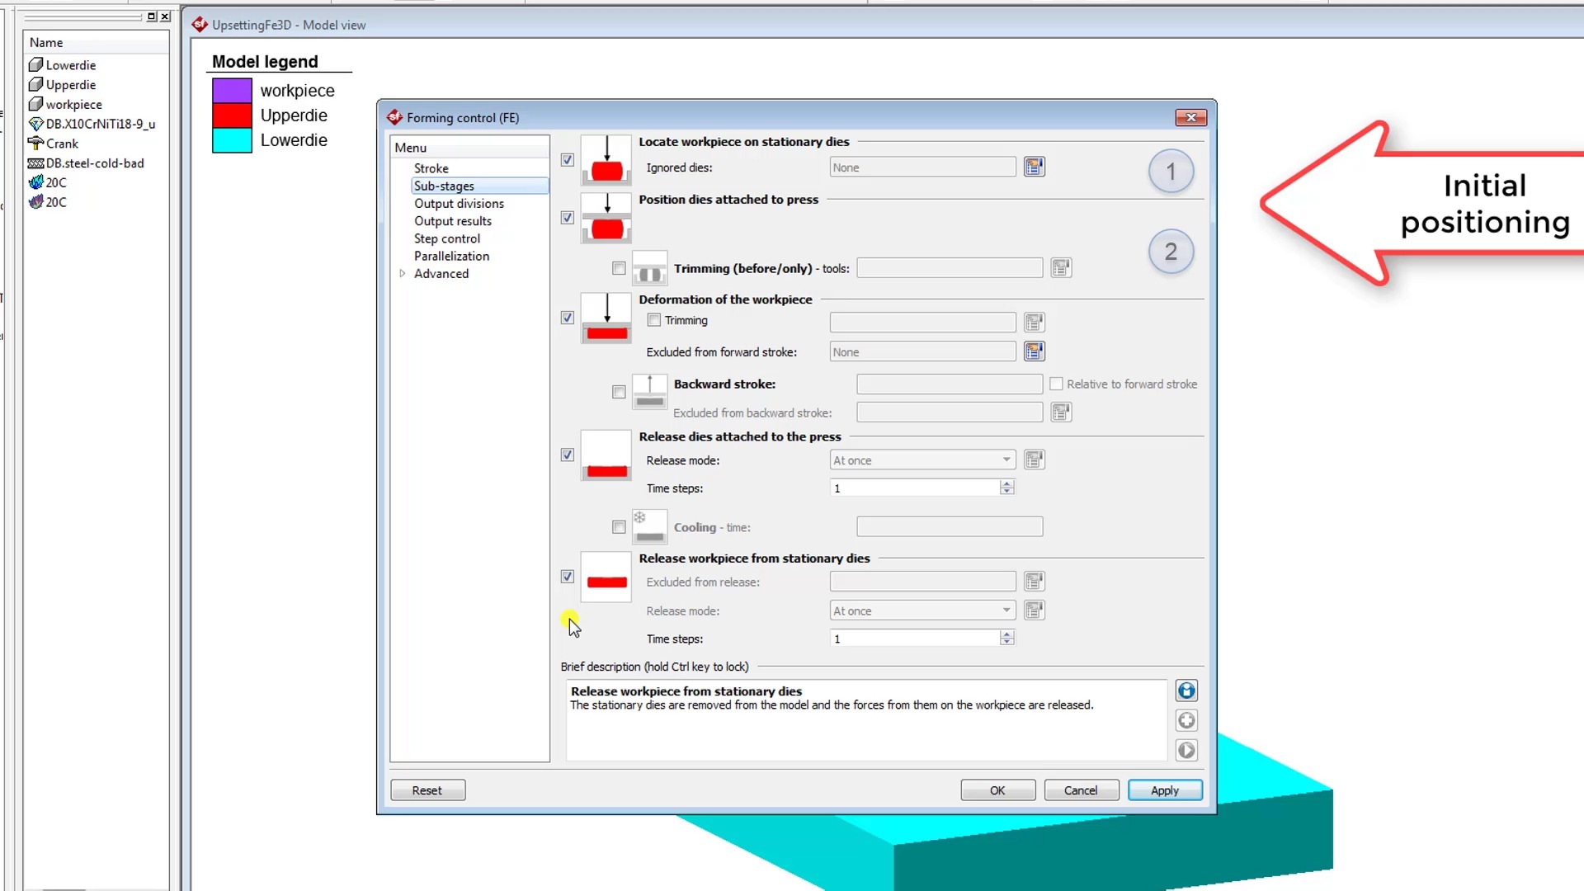Open Release mode dropdown under Release workpiece
This screenshot has height=891, width=1584.
tap(922, 611)
